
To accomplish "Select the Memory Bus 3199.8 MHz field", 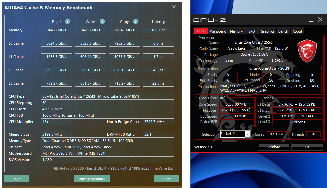I will (56, 134).
